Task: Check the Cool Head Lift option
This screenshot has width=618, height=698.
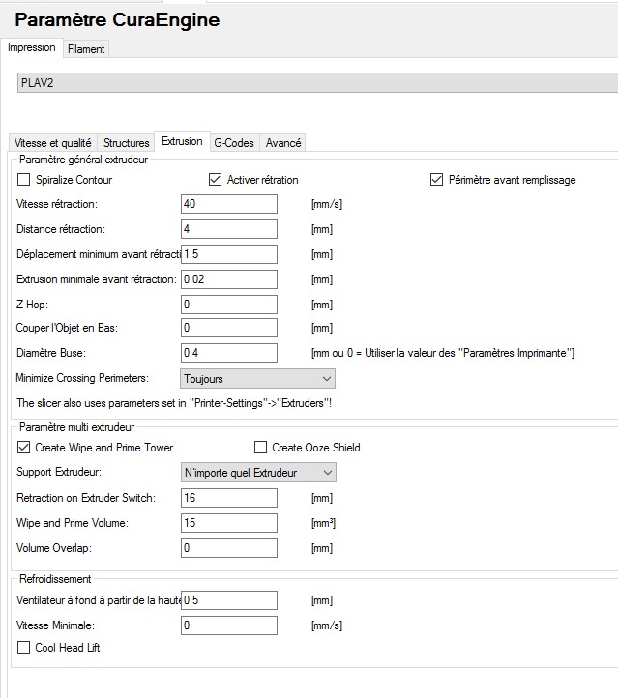Action: tap(24, 648)
